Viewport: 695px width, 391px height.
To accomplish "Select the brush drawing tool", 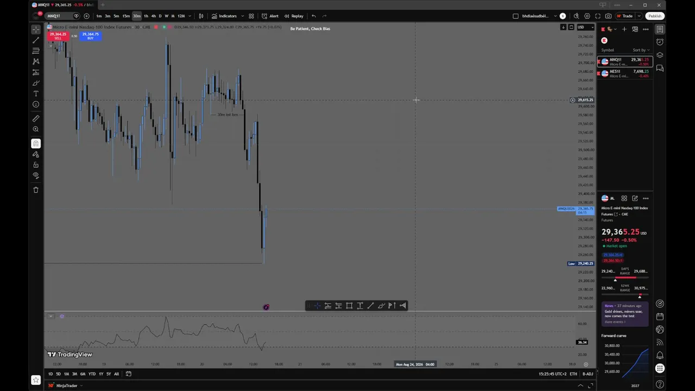I will [36, 83].
